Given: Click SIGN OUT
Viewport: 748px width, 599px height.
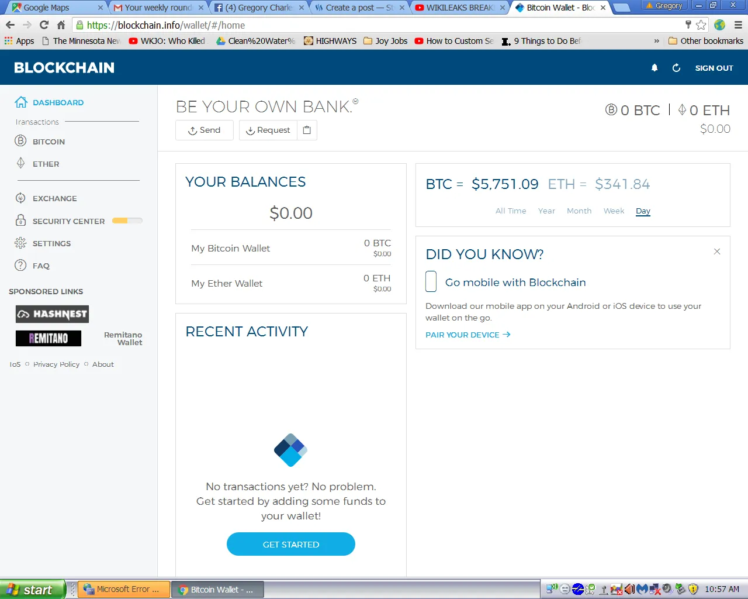Looking at the screenshot, I should tap(714, 68).
